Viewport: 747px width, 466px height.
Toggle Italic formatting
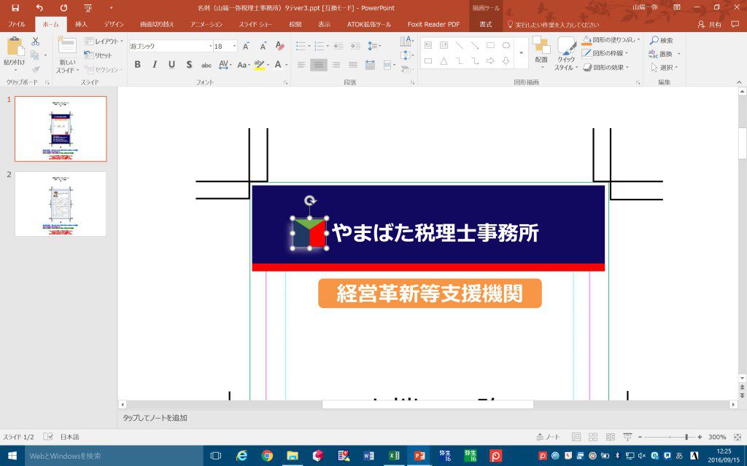pos(154,65)
